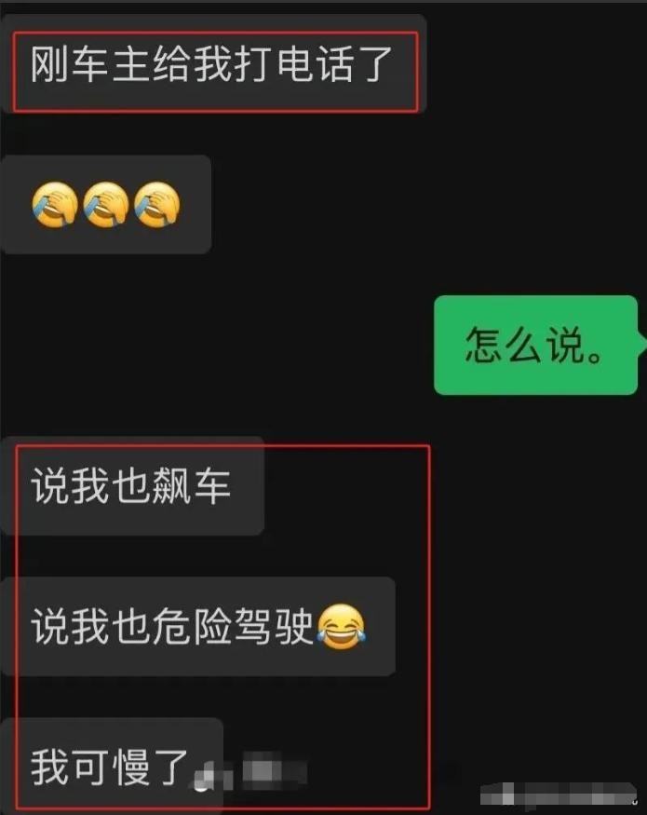Click the third facepalm crying emoji
The height and width of the screenshot is (815, 647).
[x=157, y=205]
